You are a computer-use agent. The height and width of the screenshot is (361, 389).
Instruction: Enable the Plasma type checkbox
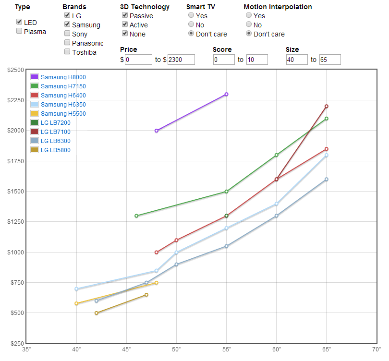(x=19, y=31)
